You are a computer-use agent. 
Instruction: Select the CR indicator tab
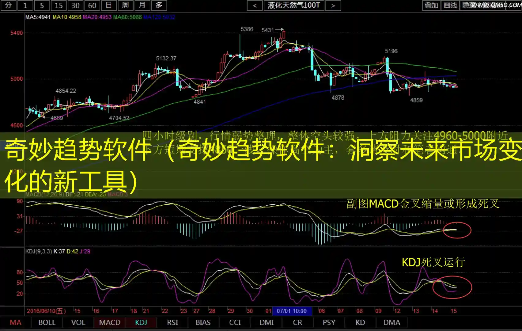coord(297,322)
